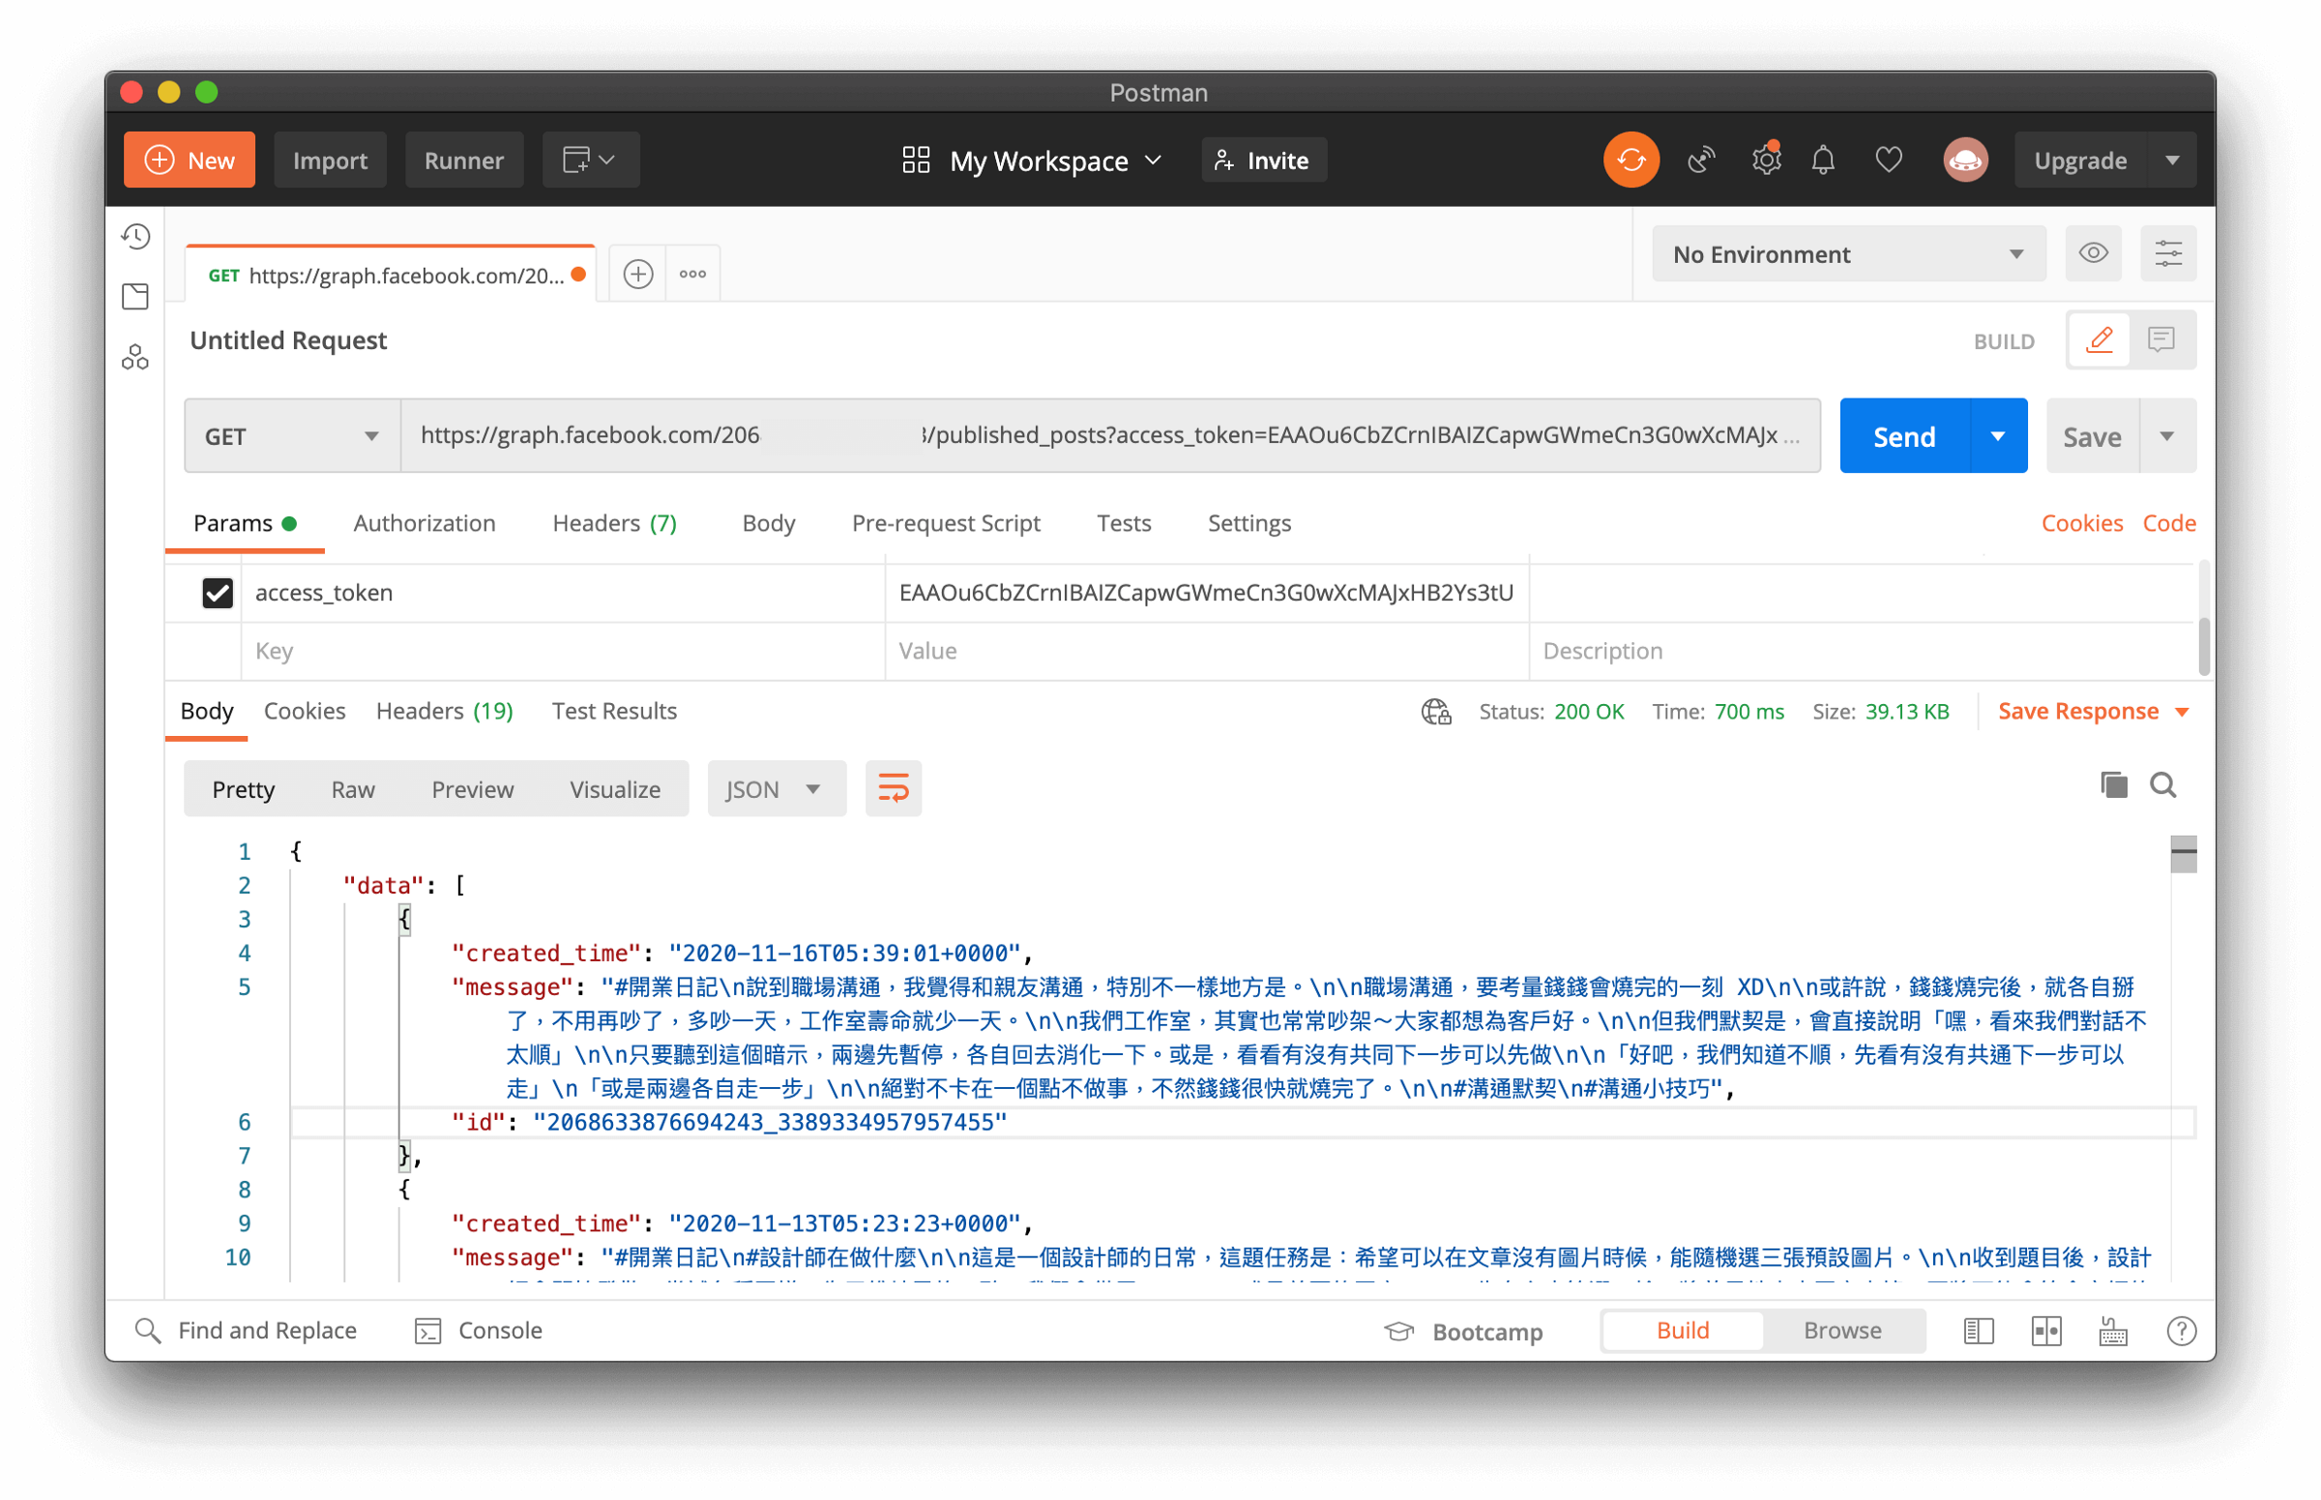
Task: Open the Collections sidebar icon
Action: 135,296
